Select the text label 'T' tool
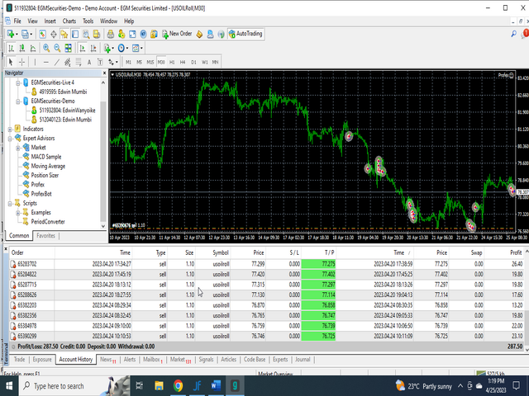 point(100,62)
